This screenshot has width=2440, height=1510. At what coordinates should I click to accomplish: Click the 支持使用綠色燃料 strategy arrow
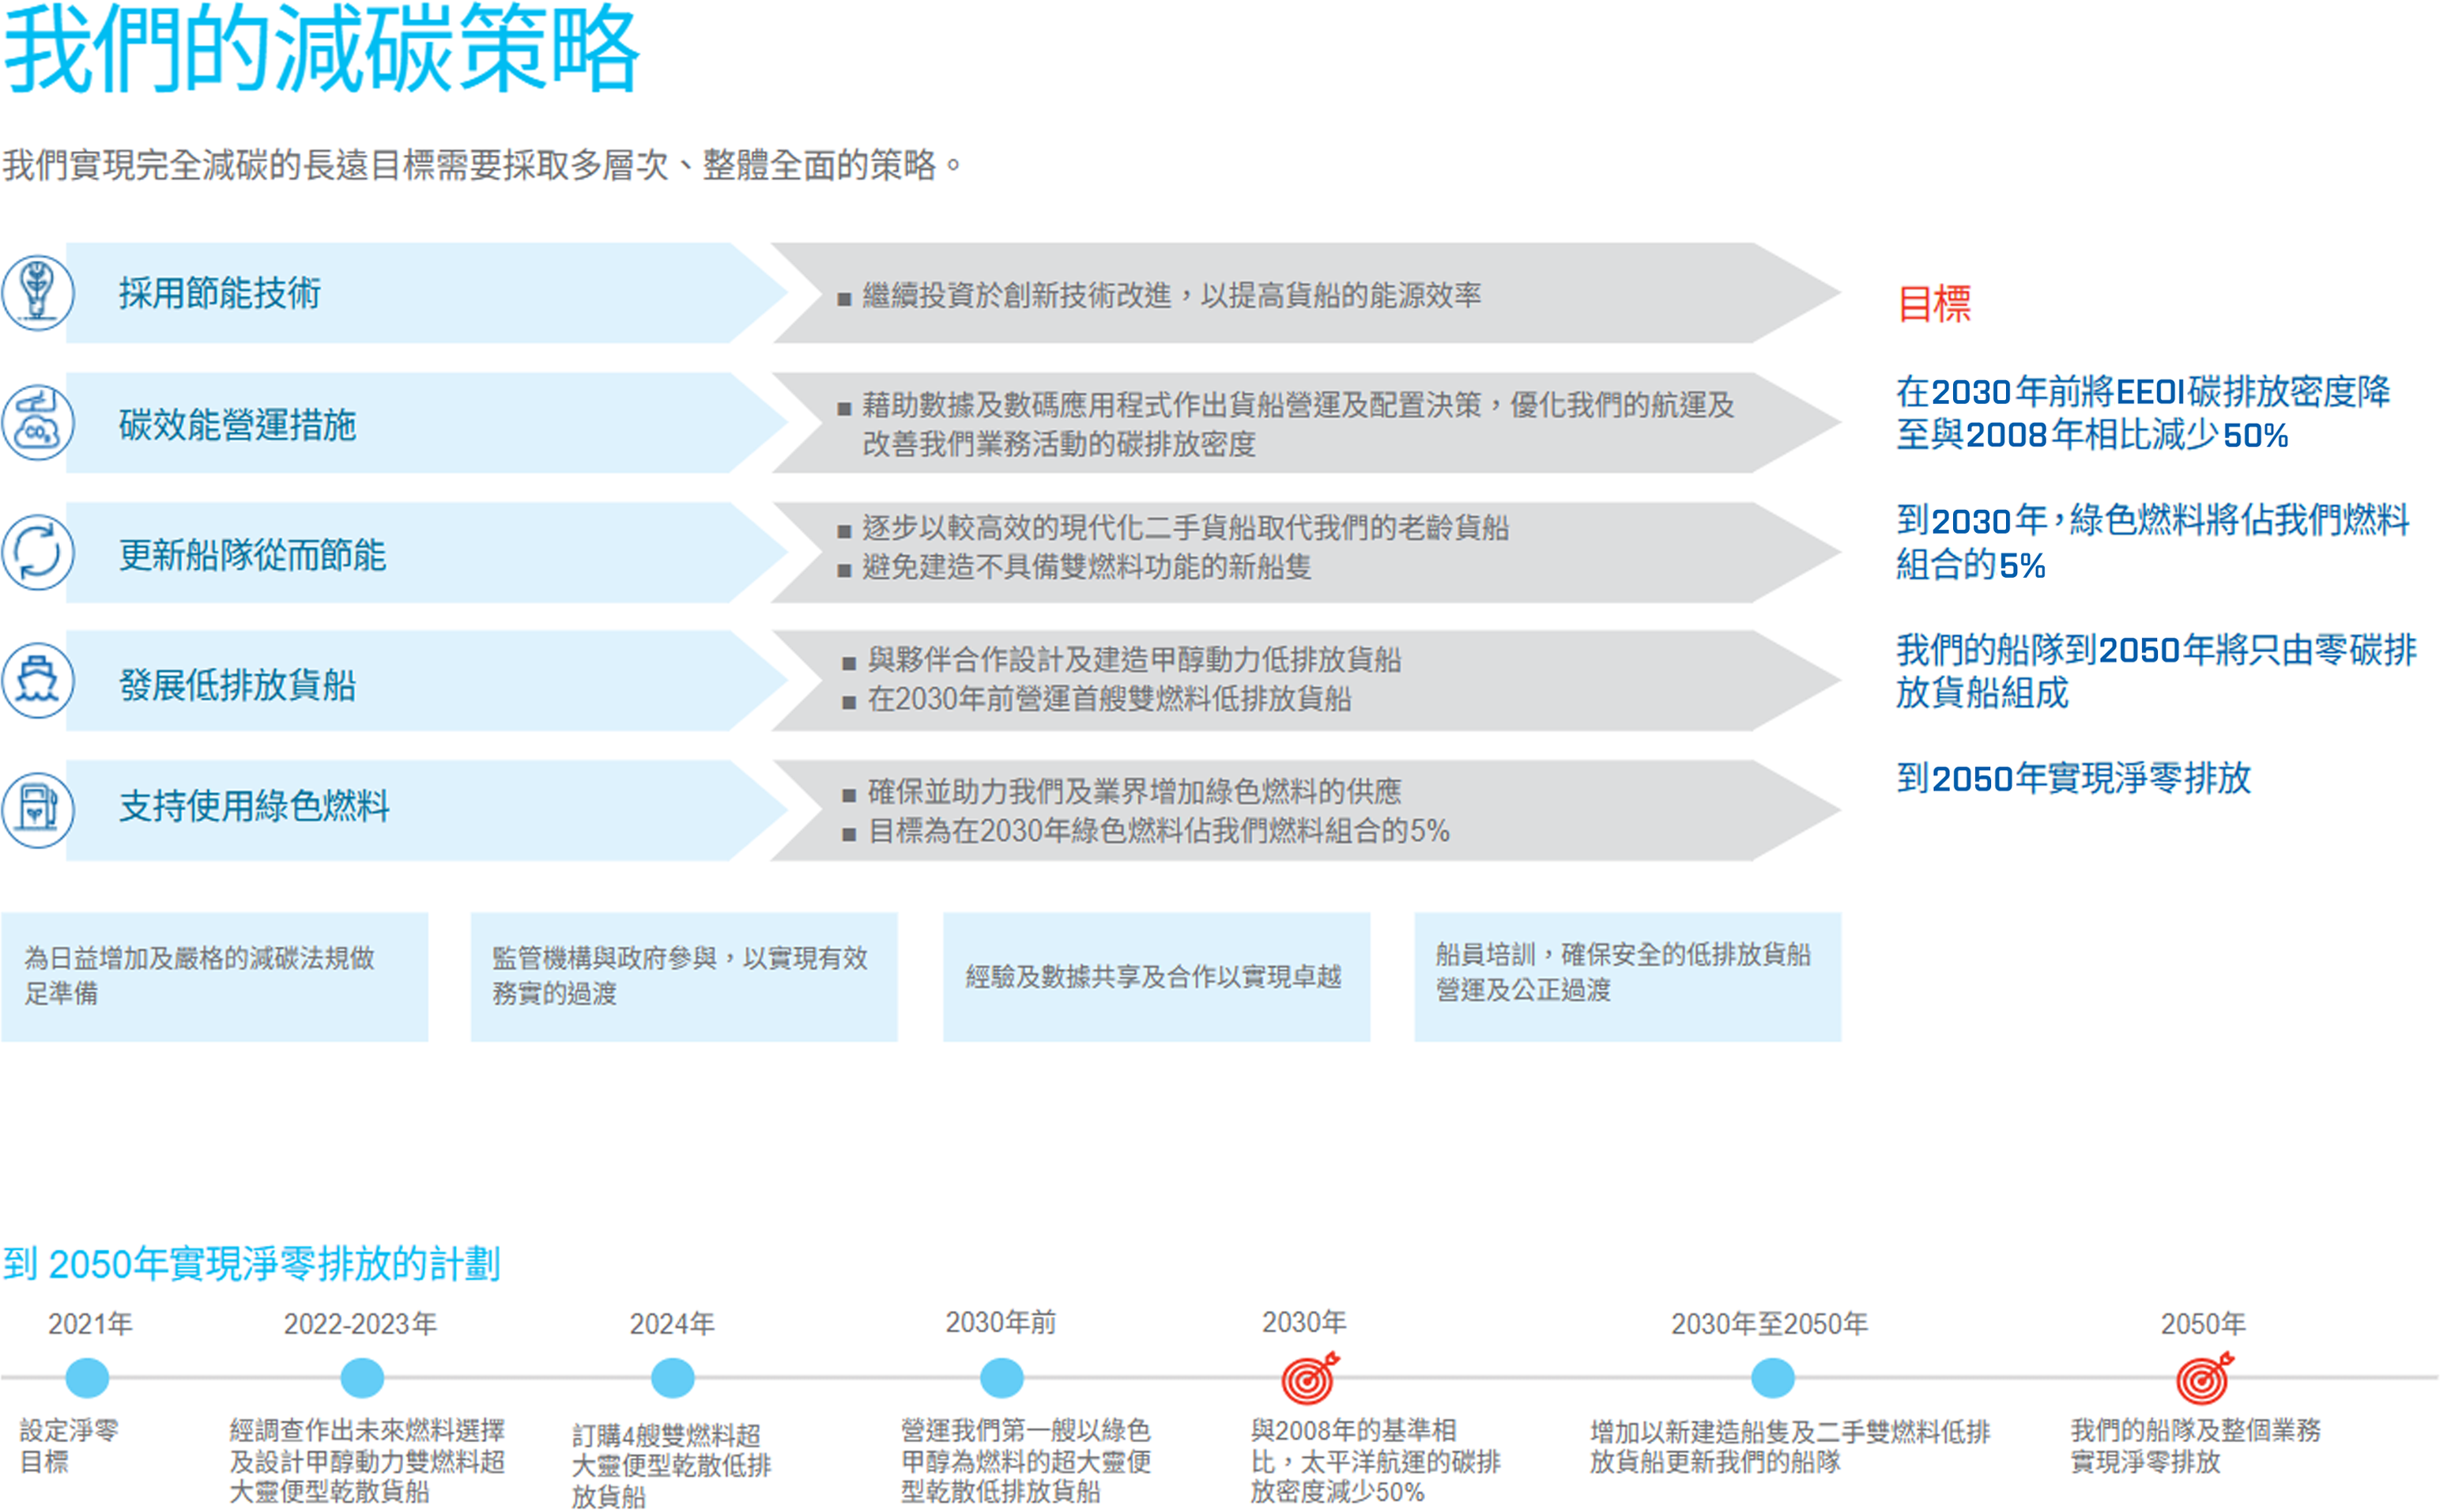pyautogui.click(x=428, y=810)
